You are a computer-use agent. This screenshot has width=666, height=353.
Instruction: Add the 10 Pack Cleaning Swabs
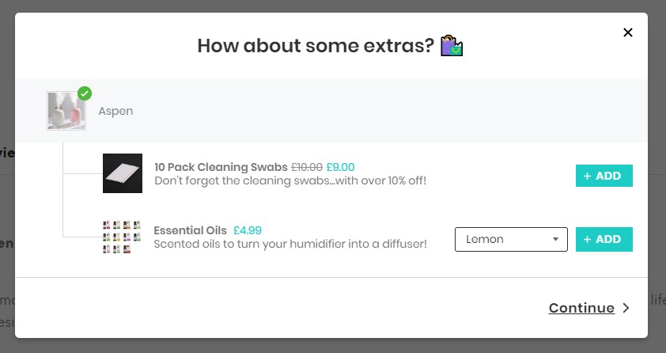pos(604,176)
